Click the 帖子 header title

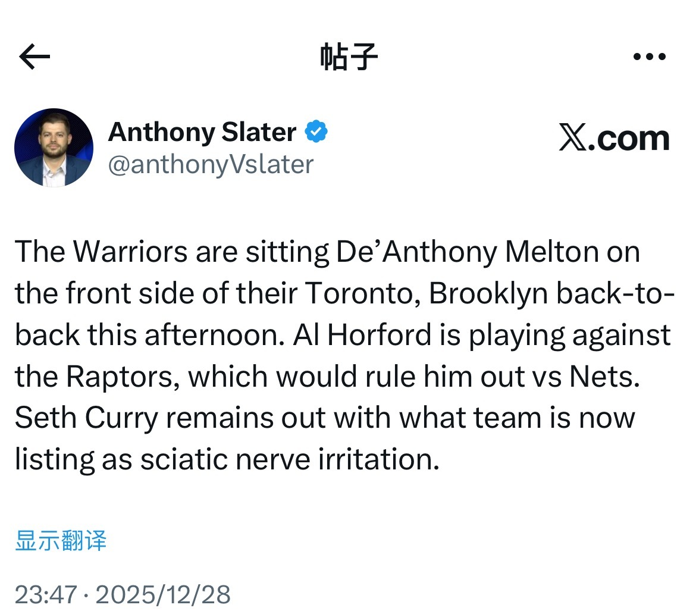pyautogui.click(x=349, y=56)
